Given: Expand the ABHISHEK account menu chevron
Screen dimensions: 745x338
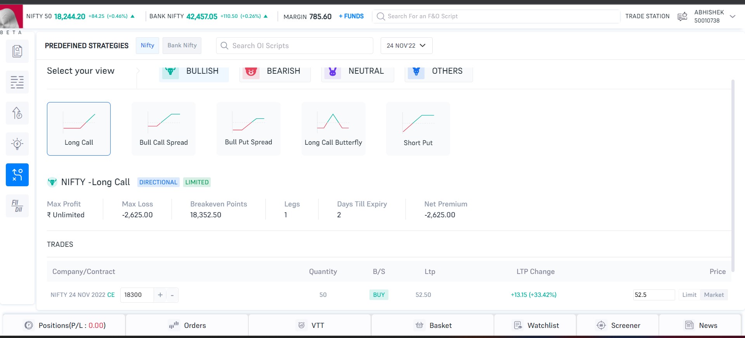Looking at the screenshot, I should click(x=733, y=16).
